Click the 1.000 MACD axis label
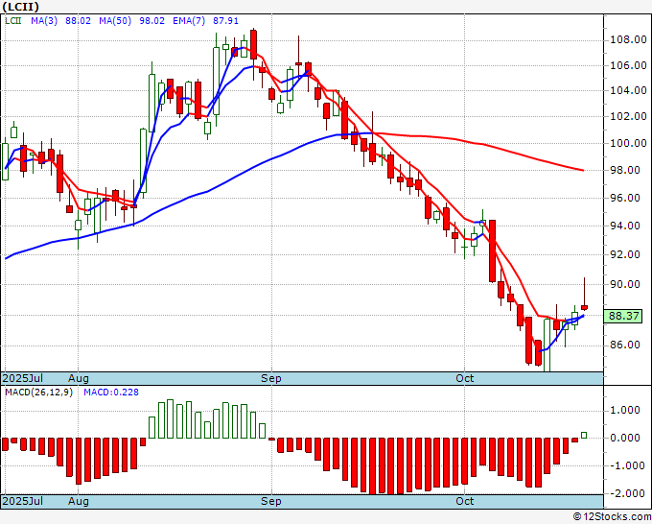Screen dimensions: 652x524 (x=625, y=411)
